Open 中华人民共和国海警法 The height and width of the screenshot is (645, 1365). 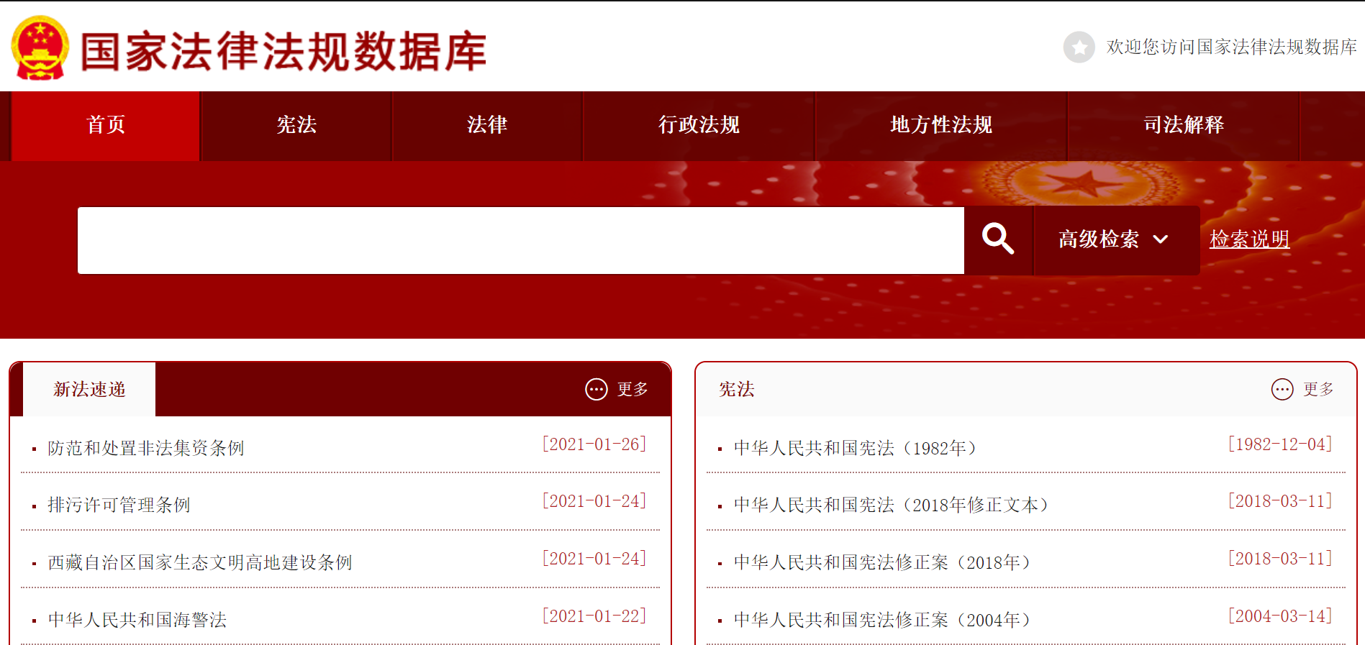click(x=137, y=620)
